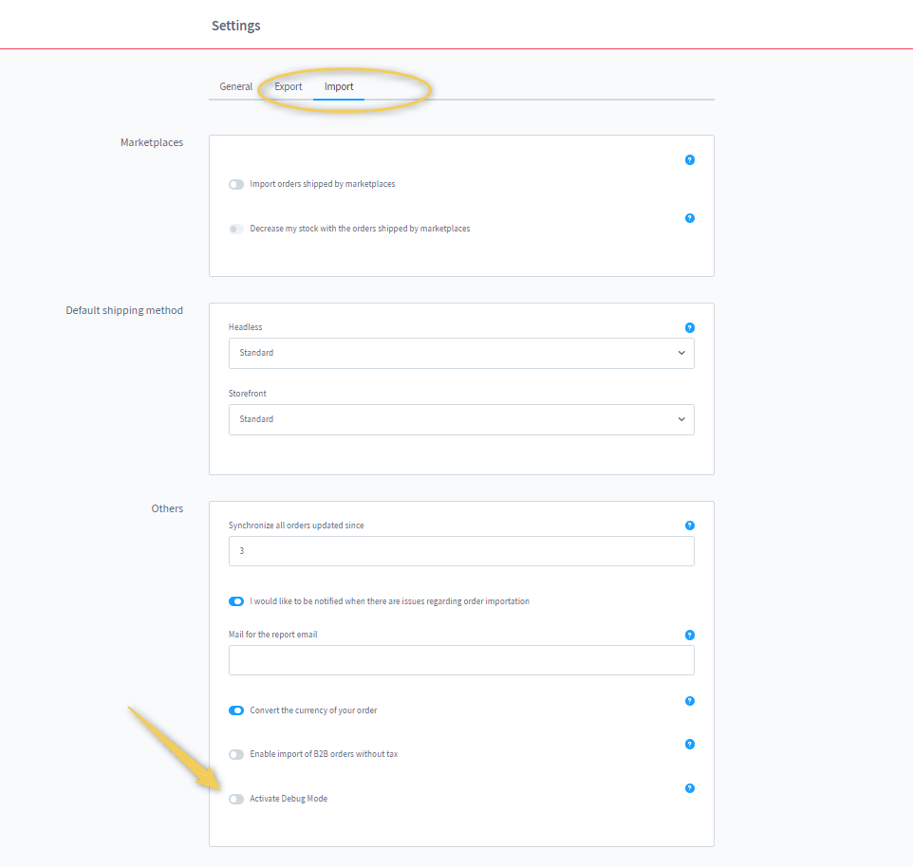Switch to the Export tab
The height and width of the screenshot is (867, 913).
coord(289,86)
